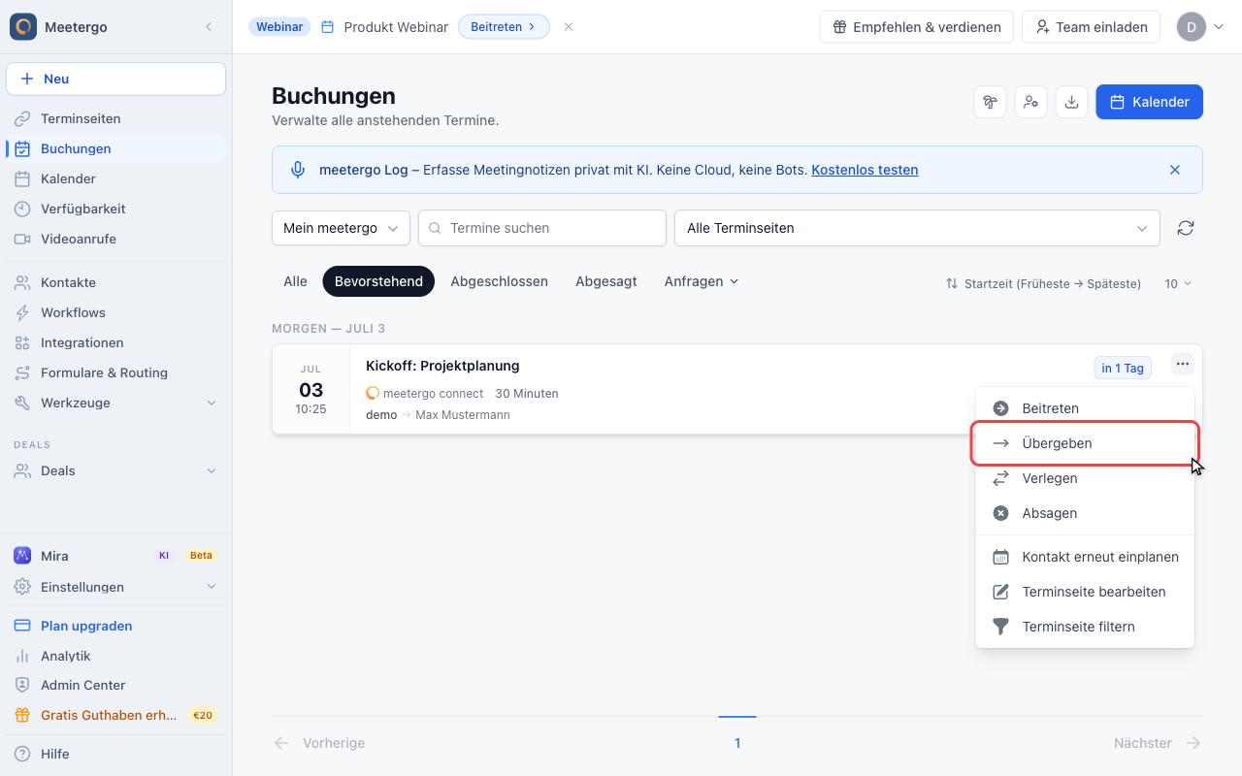Choose Absagen in the context menu
The image size is (1242, 776).
point(1085,513)
